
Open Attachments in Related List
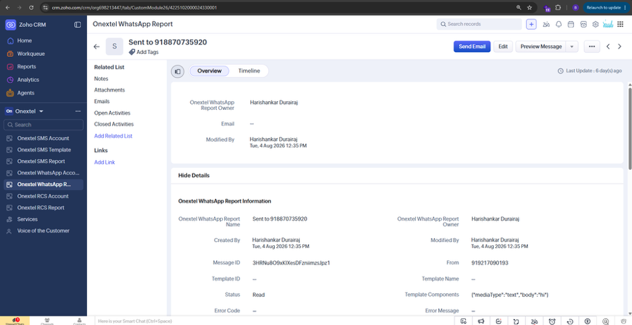point(109,90)
